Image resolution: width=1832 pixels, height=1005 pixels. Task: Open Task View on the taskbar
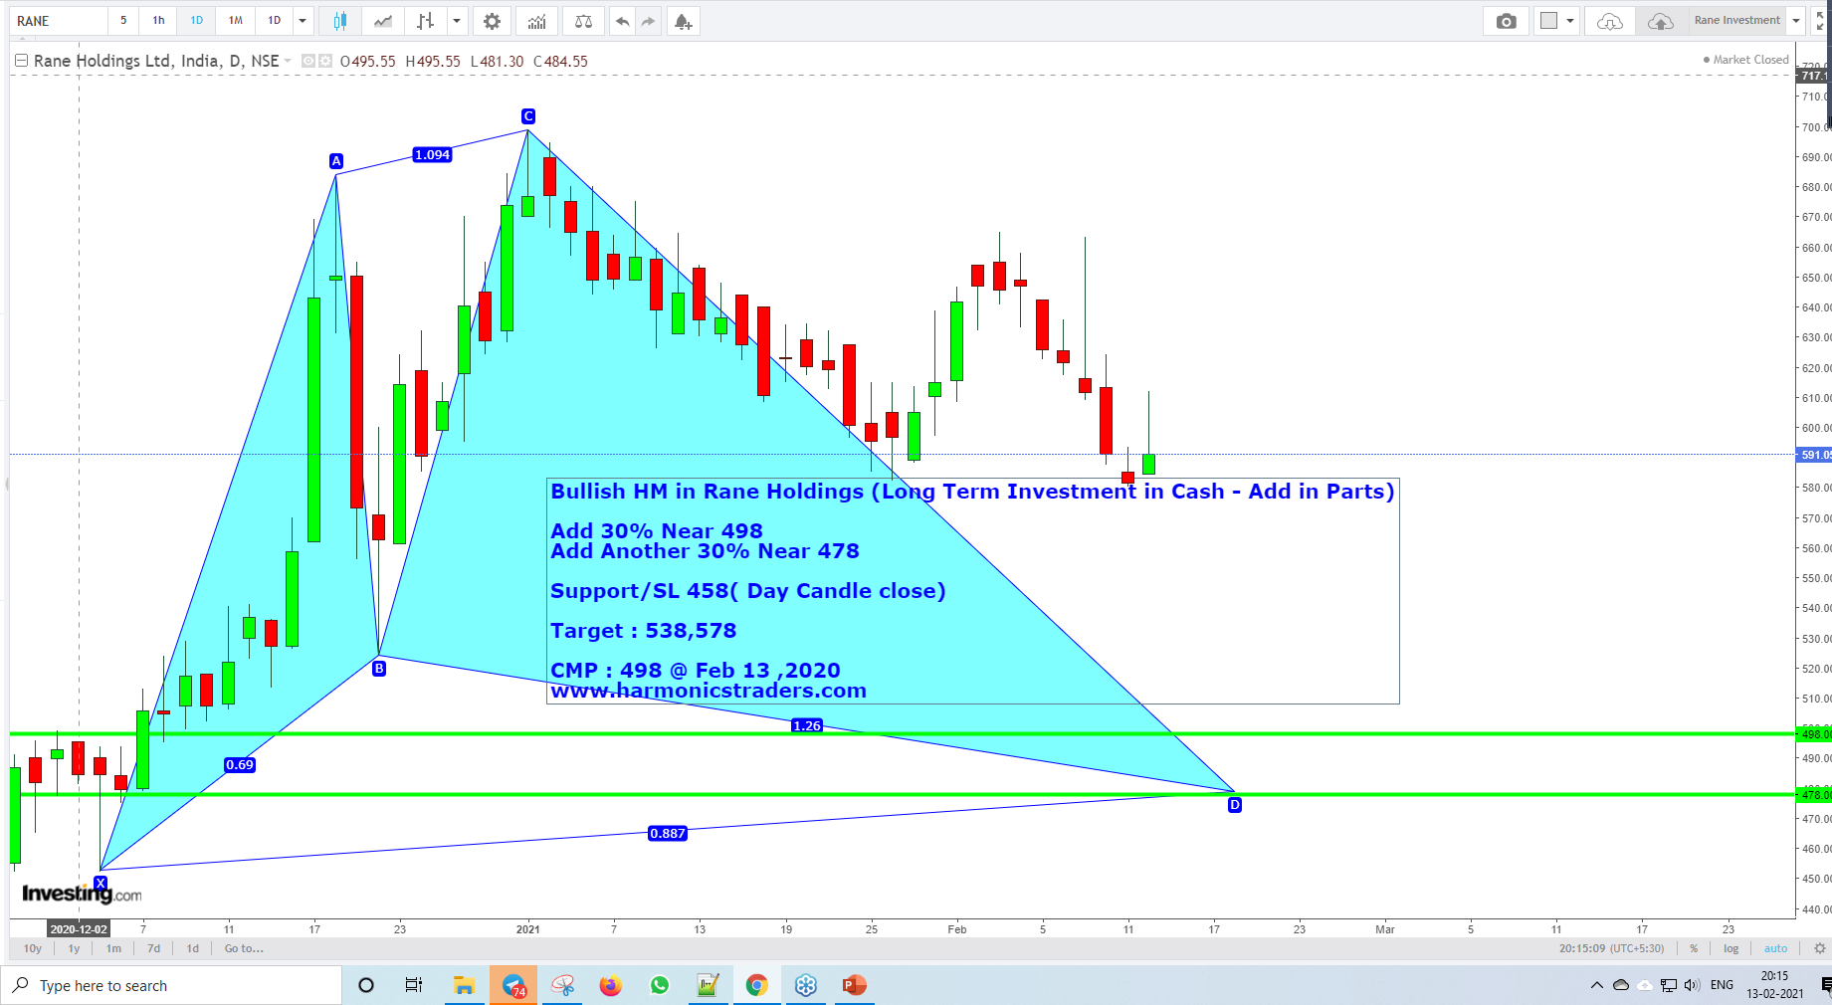[414, 985]
